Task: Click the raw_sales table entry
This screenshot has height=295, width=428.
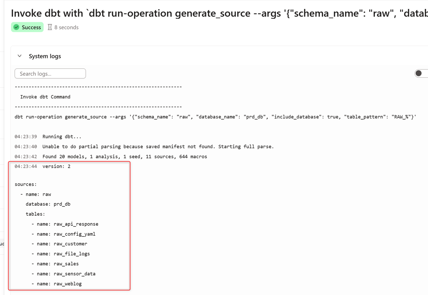Action: [55, 264]
